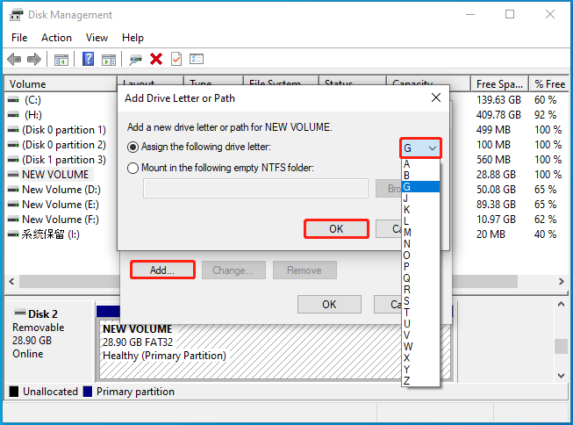Click the drive icon beside New Volume (F:)
Image resolution: width=573 pixels, height=425 pixels.
click(13, 220)
